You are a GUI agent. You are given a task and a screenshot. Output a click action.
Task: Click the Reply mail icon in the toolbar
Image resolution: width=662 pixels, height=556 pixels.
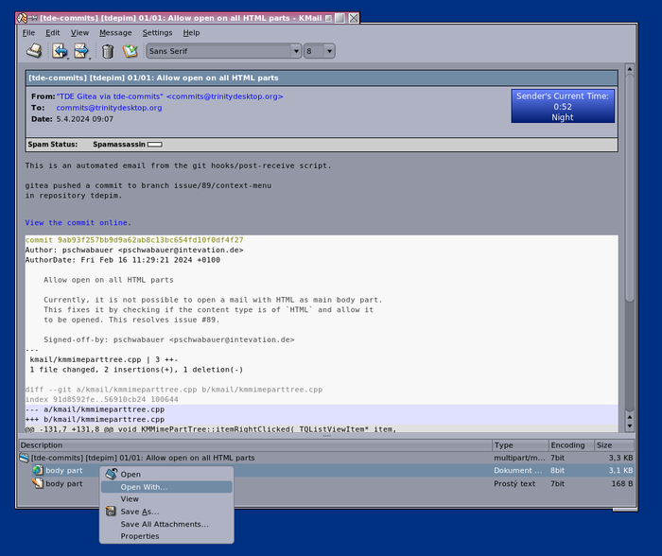(x=59, y=51)
